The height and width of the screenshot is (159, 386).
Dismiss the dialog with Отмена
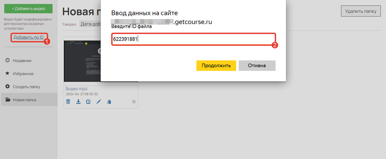[x=257, y=66]
